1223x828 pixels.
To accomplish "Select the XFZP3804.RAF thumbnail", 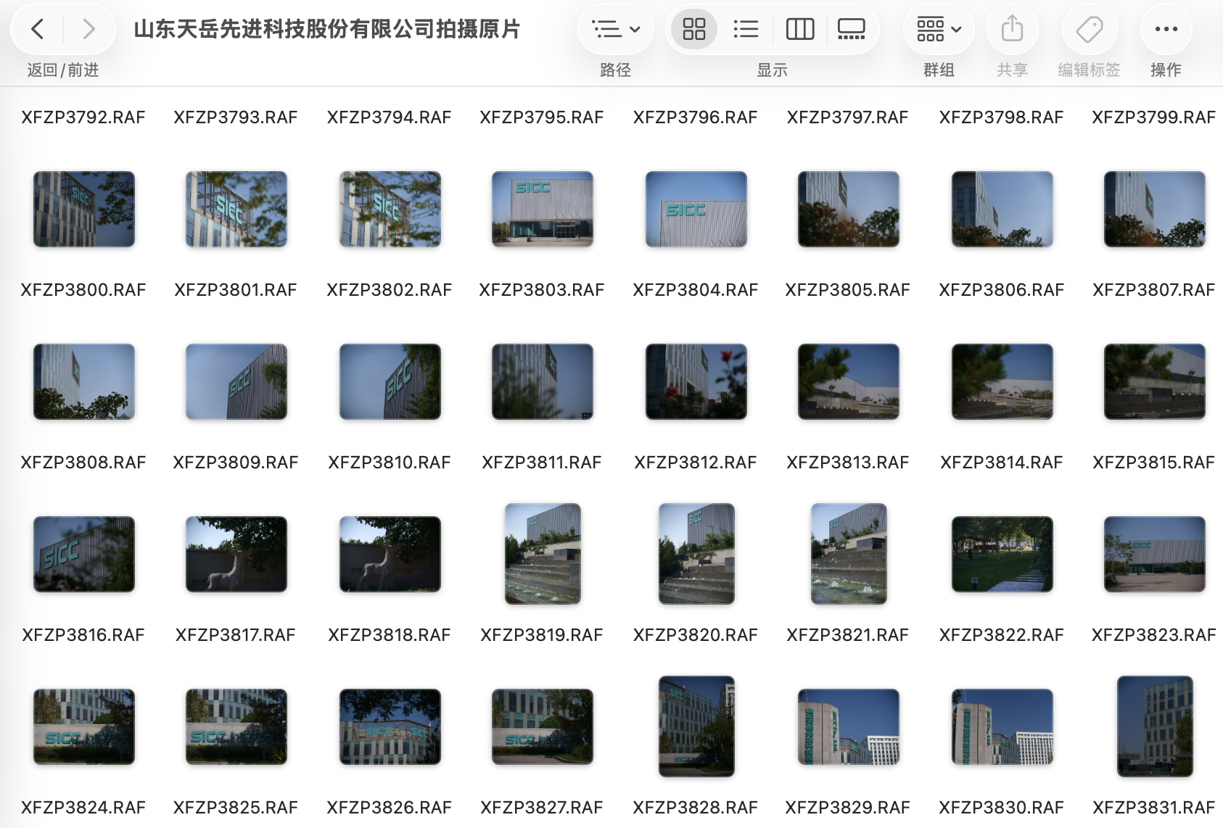I will (696, 210).
